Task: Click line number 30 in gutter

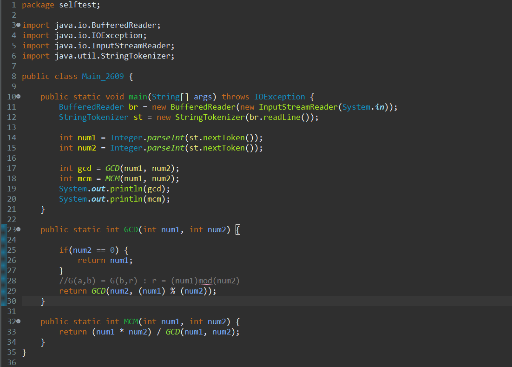Action: pyautogui.click(x=12, y=301)
